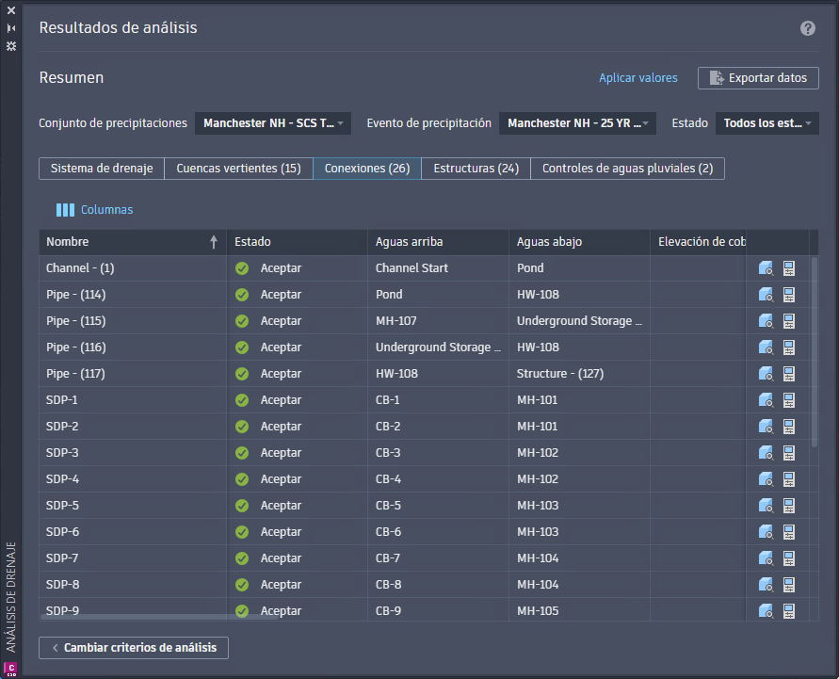839x679 pixels.
Task: Open properties icon for Pipe - (115)
Action: 789,321
